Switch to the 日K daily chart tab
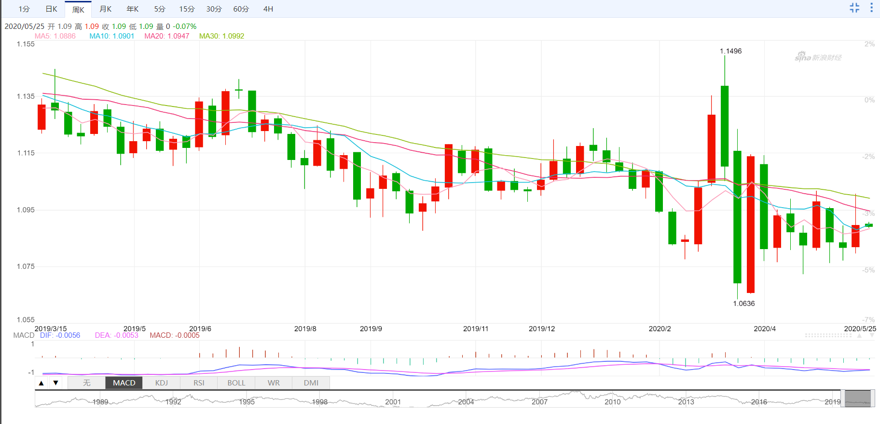This screenshot has height=424, width=880. [51, 9]
